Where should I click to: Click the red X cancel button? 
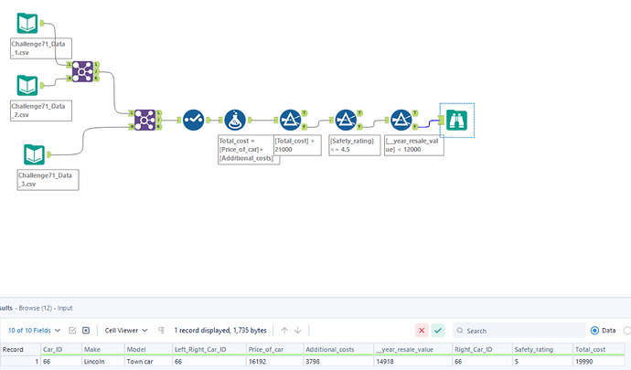(x=422, y=331)
